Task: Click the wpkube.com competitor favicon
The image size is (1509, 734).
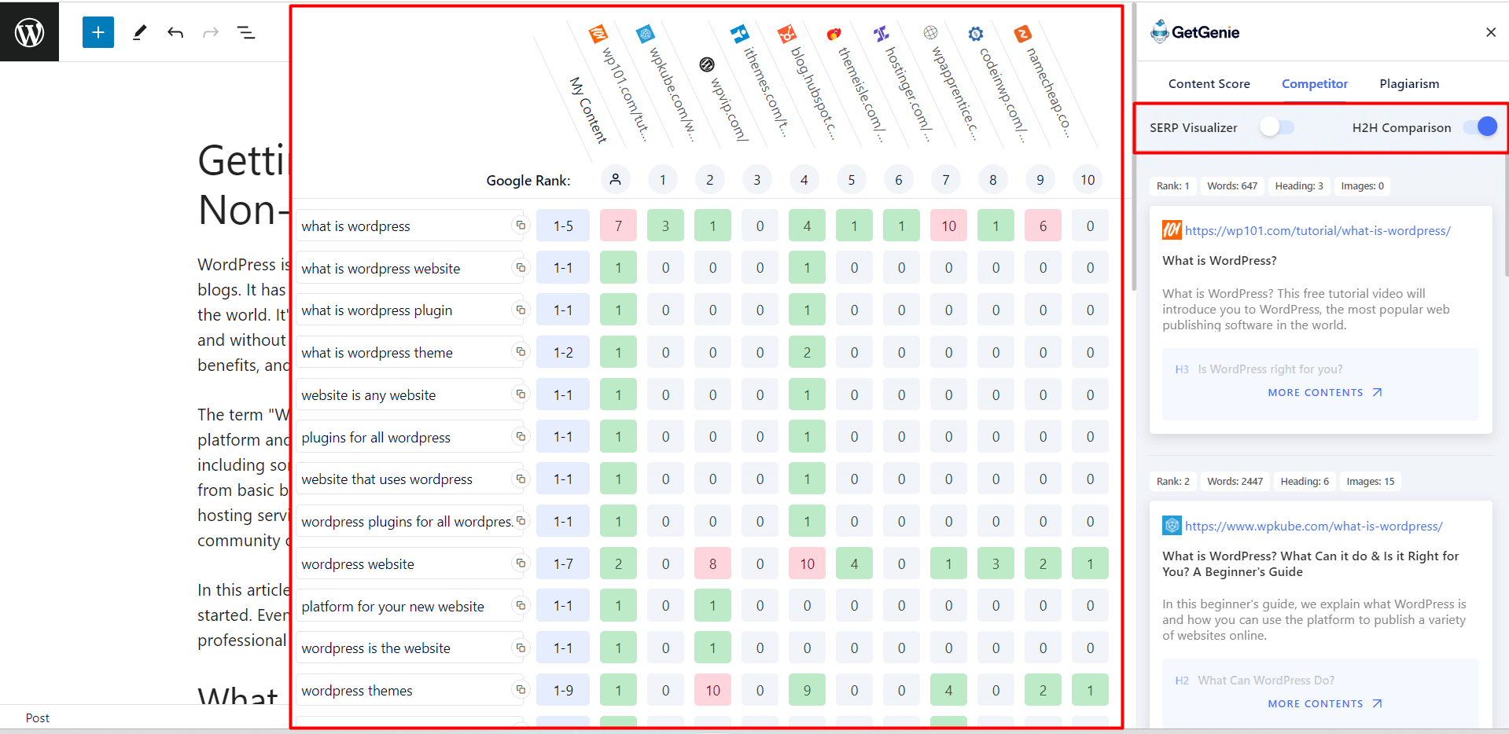Action: pyautogui.click(x=646, y=34)
